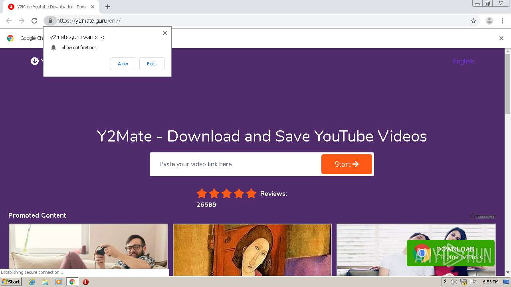Click the bell icon beside Show notifications
The width and height of the screenshot is (511, 287).
(x=53, y=47)
